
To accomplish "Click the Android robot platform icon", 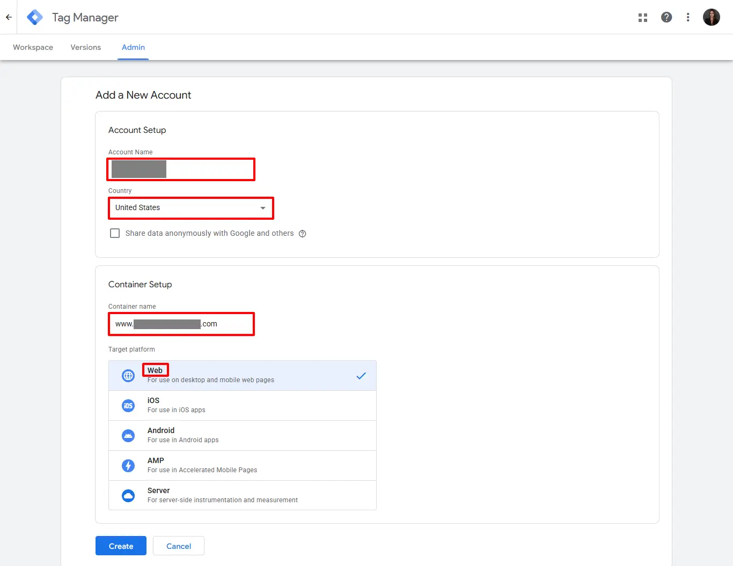I will [128, 436].
